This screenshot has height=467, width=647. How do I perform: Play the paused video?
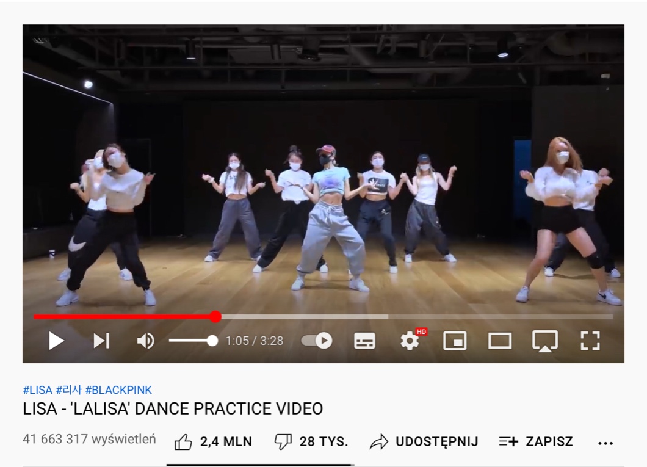tap(57, 341)
